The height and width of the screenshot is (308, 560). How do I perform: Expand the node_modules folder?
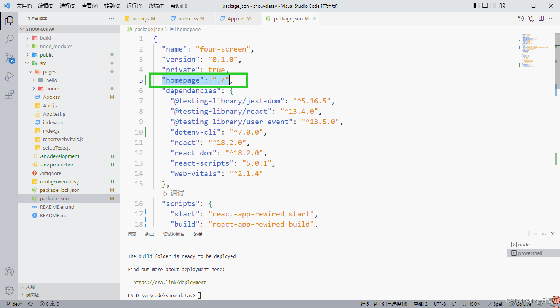(x=69, y=46)
